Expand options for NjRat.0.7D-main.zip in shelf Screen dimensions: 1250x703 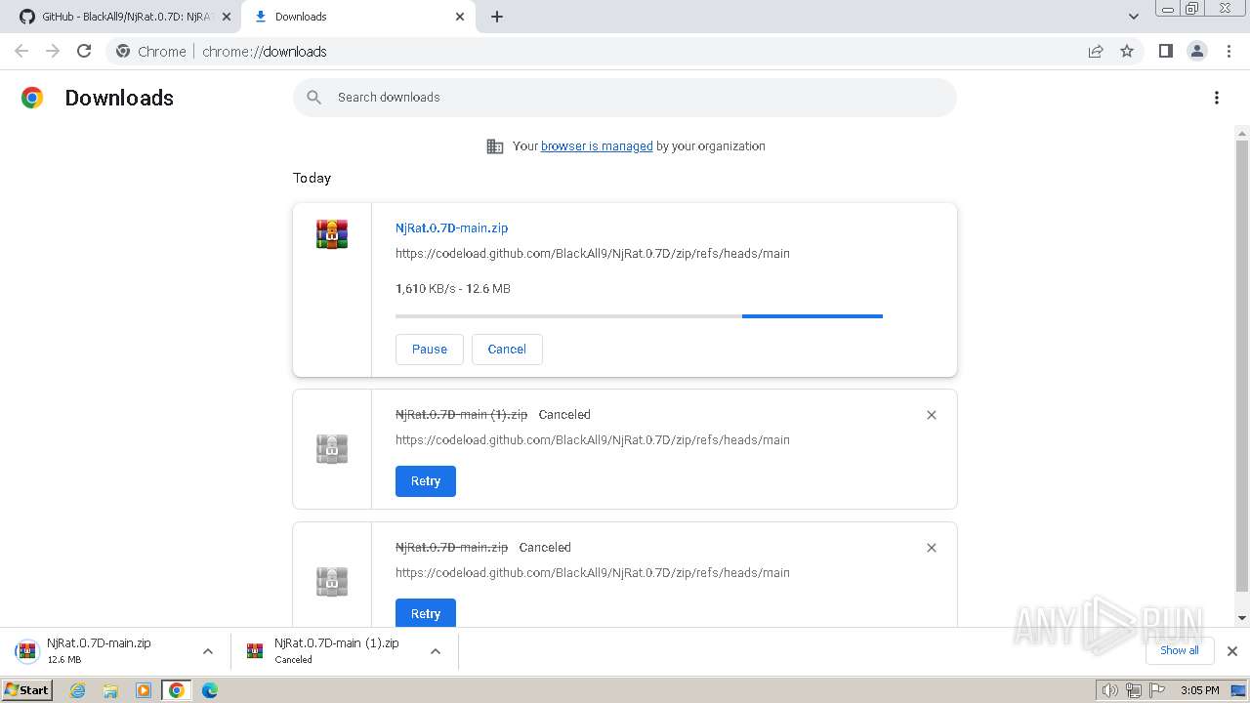[208, 651]
